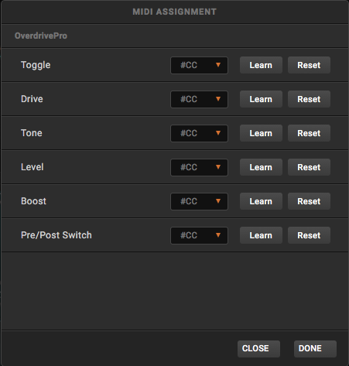Open the Level #CC dropdown

point(199,167)
